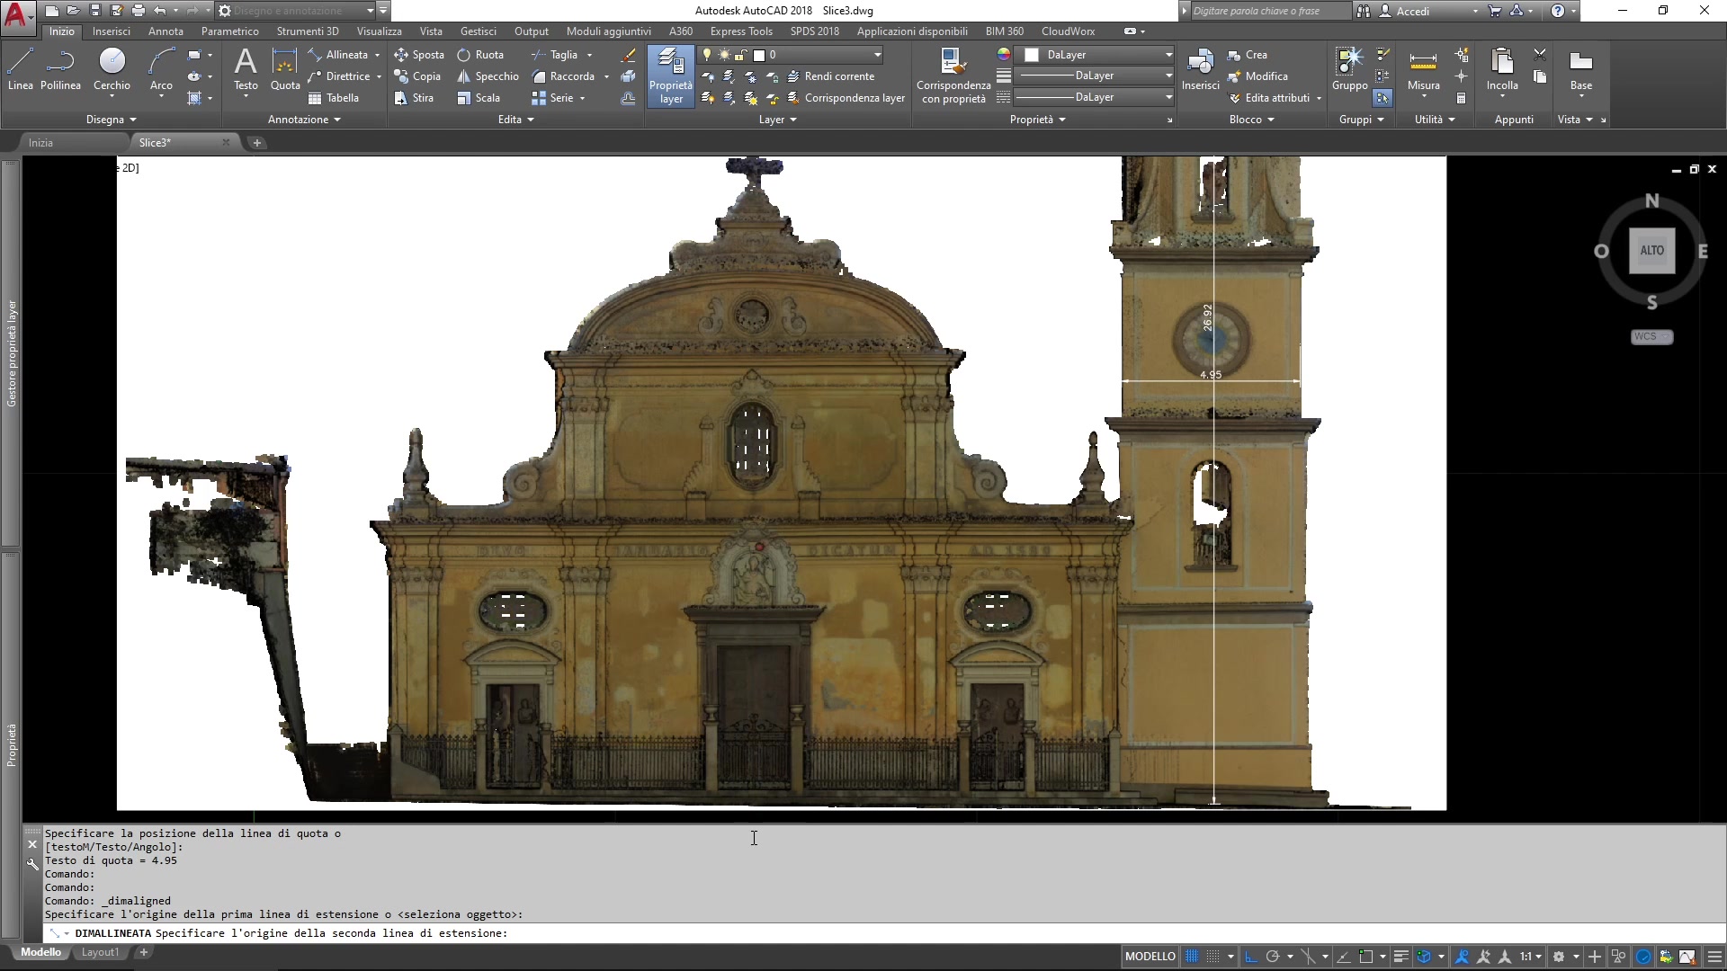Use the Copia copy command

[417, 76]
